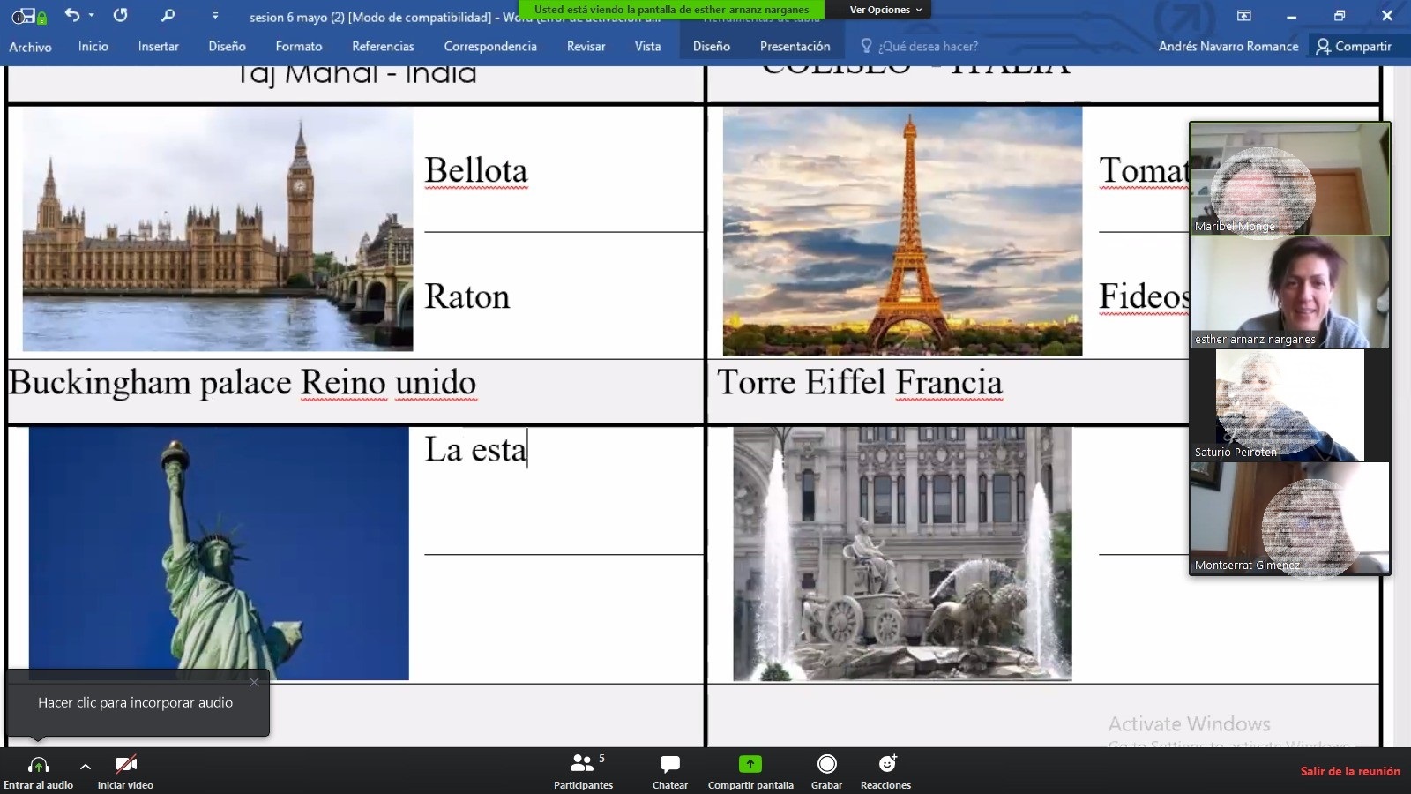The image size is (1411, 794).
Task: Click the Undo arrow icon
Action: click(x=72, y=15)
